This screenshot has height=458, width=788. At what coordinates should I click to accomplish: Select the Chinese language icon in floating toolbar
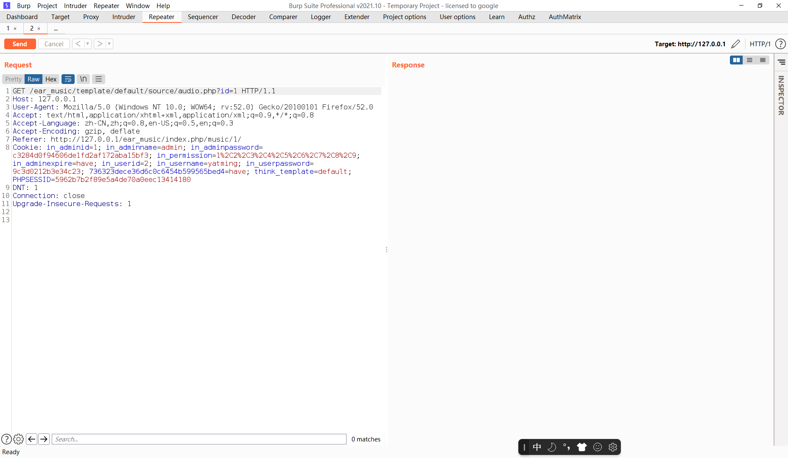(x=537, y=447)
